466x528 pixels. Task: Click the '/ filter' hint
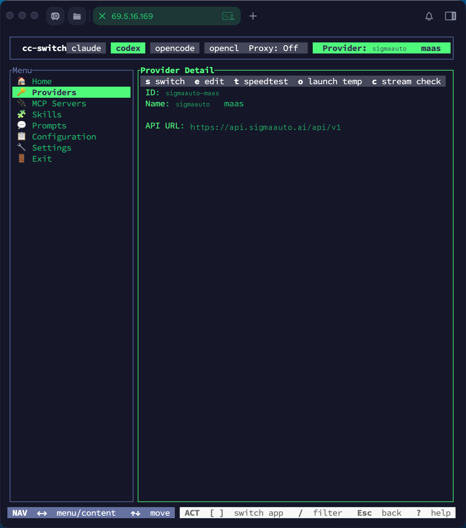[320, 513]
